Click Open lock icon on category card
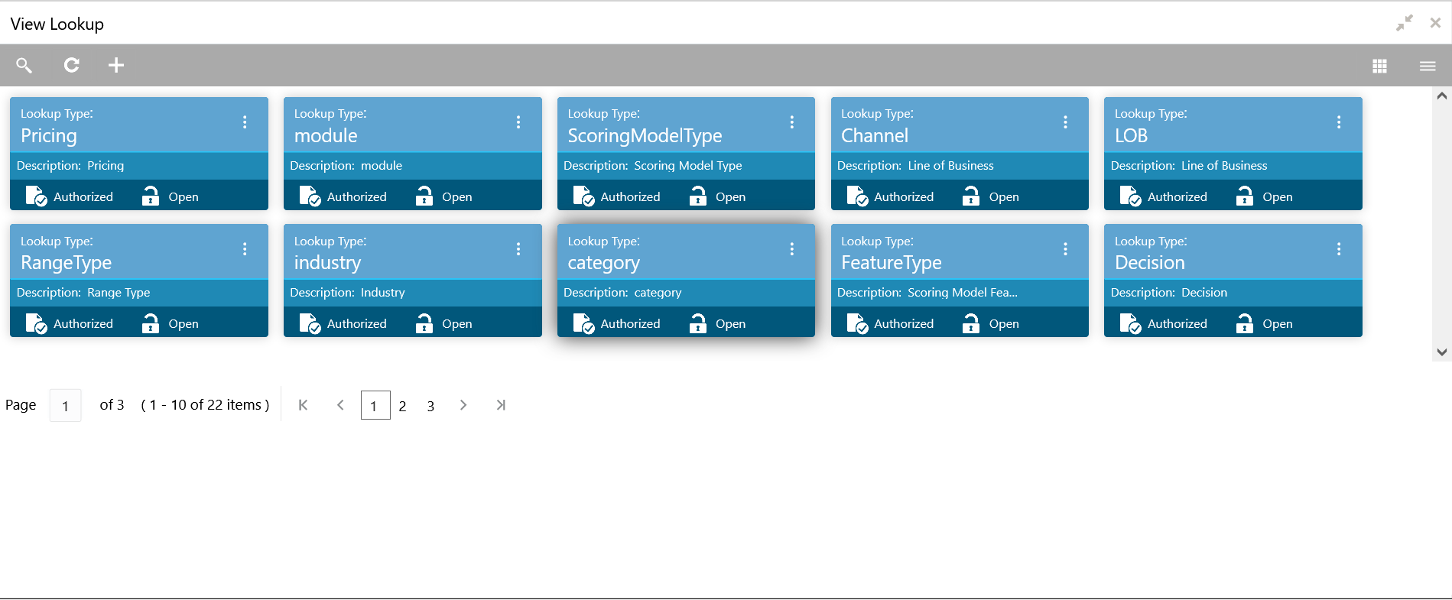 tap(698, 324)
